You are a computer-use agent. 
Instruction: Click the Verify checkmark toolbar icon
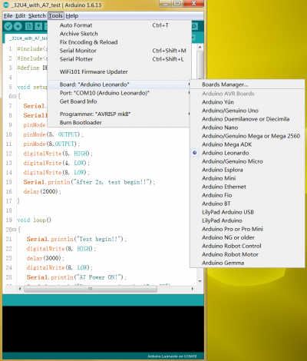click(8, 26)
